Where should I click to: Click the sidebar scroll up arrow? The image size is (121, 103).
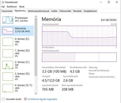(36, 17)
